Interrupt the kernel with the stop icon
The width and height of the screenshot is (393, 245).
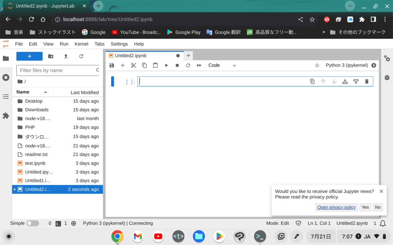[177, 65]
